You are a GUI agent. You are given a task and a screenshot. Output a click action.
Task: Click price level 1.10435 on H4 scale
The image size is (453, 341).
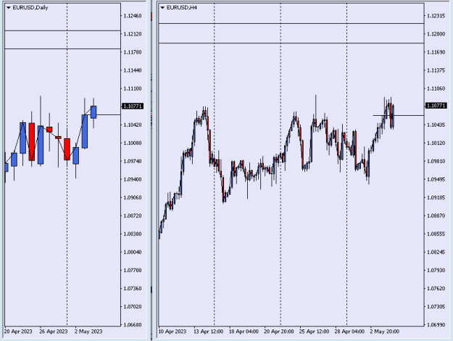[x=436, y=125]
